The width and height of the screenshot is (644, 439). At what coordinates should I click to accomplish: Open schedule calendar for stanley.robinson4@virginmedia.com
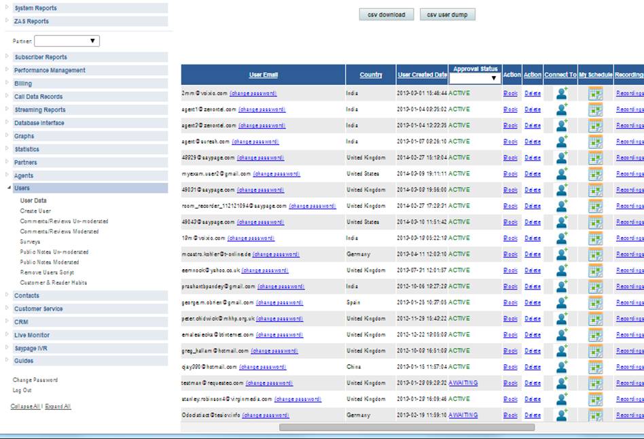point(595,400)
